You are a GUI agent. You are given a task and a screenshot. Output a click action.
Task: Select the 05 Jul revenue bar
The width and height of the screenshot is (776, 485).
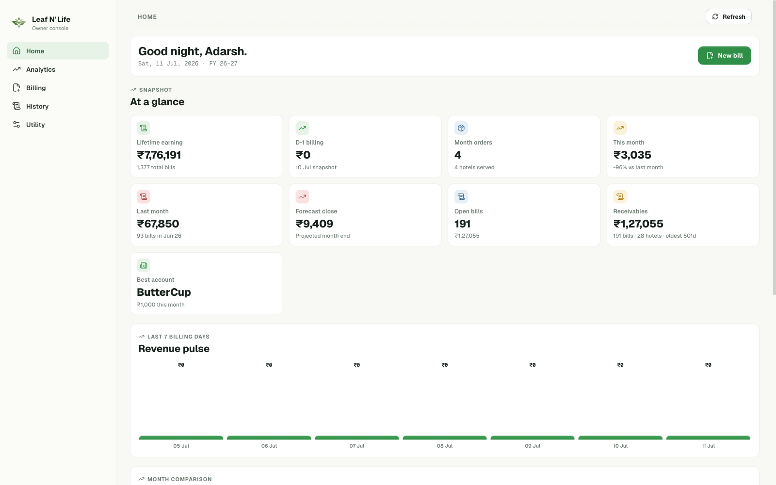click(181, 438)
